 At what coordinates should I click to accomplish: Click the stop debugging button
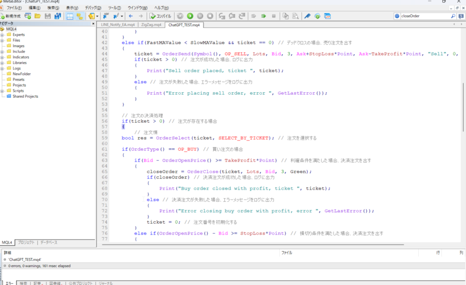click(210, 16)
